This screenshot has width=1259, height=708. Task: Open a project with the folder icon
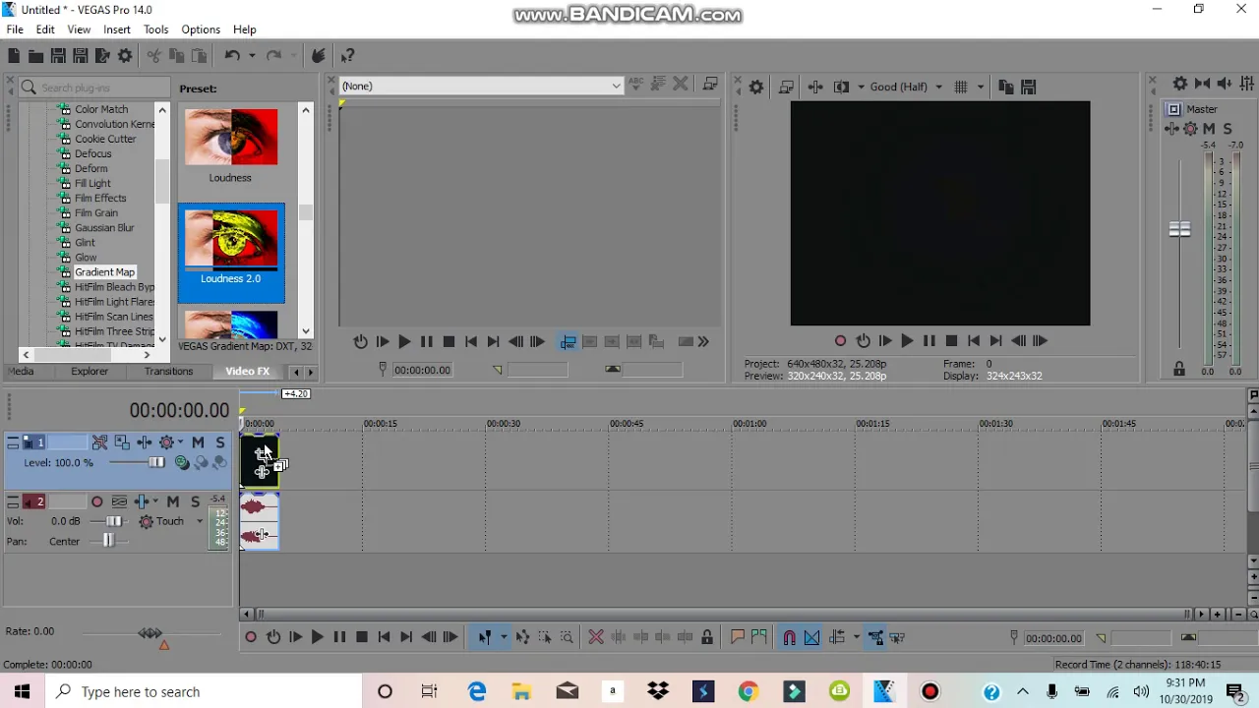click(x=35, y=56)
